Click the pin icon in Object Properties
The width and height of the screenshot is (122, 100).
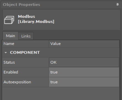tap(117, 4)
